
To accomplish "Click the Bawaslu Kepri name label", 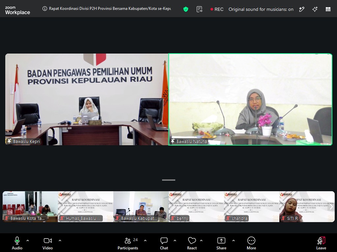I will click(26, 141).
